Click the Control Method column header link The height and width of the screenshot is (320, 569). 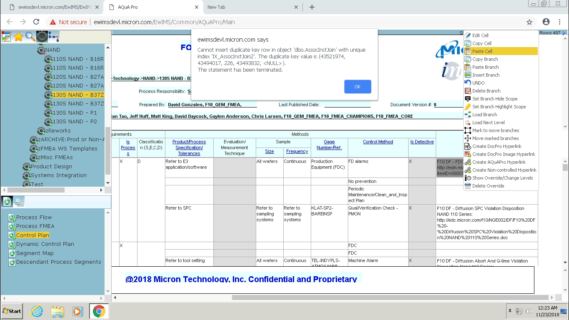click(x=378, y=142)
